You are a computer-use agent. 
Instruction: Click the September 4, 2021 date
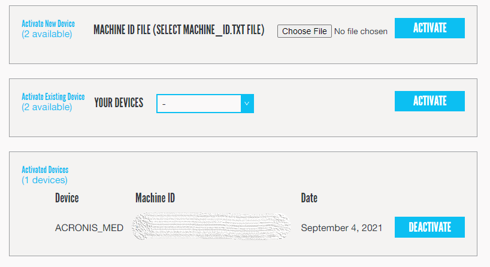[x=341, y=228]
